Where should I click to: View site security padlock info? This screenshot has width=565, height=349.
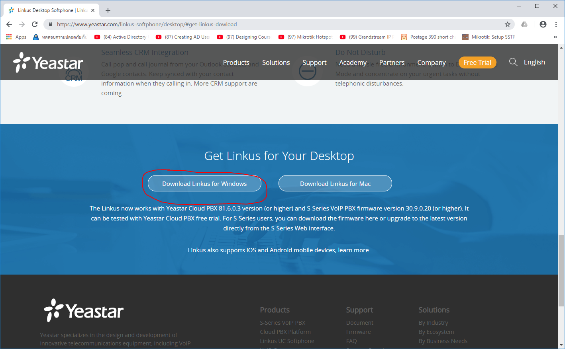51,24
